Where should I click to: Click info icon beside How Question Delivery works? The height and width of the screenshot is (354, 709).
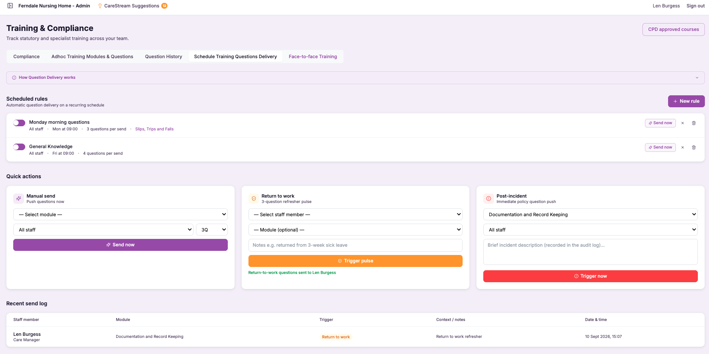tap(14, 78)
